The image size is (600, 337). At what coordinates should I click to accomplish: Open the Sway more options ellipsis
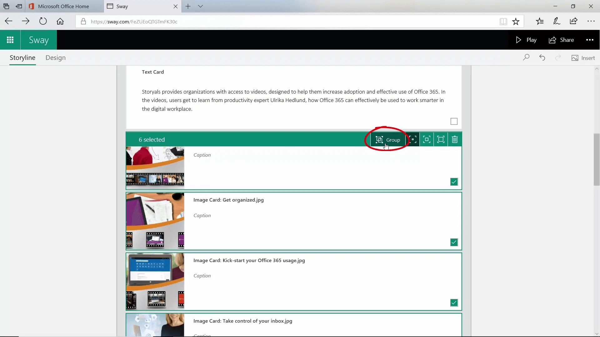coord(590,40)
